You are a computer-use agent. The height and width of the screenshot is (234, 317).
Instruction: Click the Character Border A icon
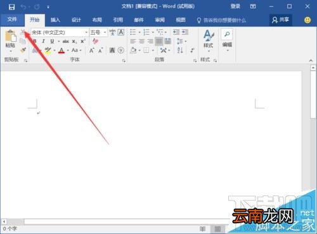(121, 32)
